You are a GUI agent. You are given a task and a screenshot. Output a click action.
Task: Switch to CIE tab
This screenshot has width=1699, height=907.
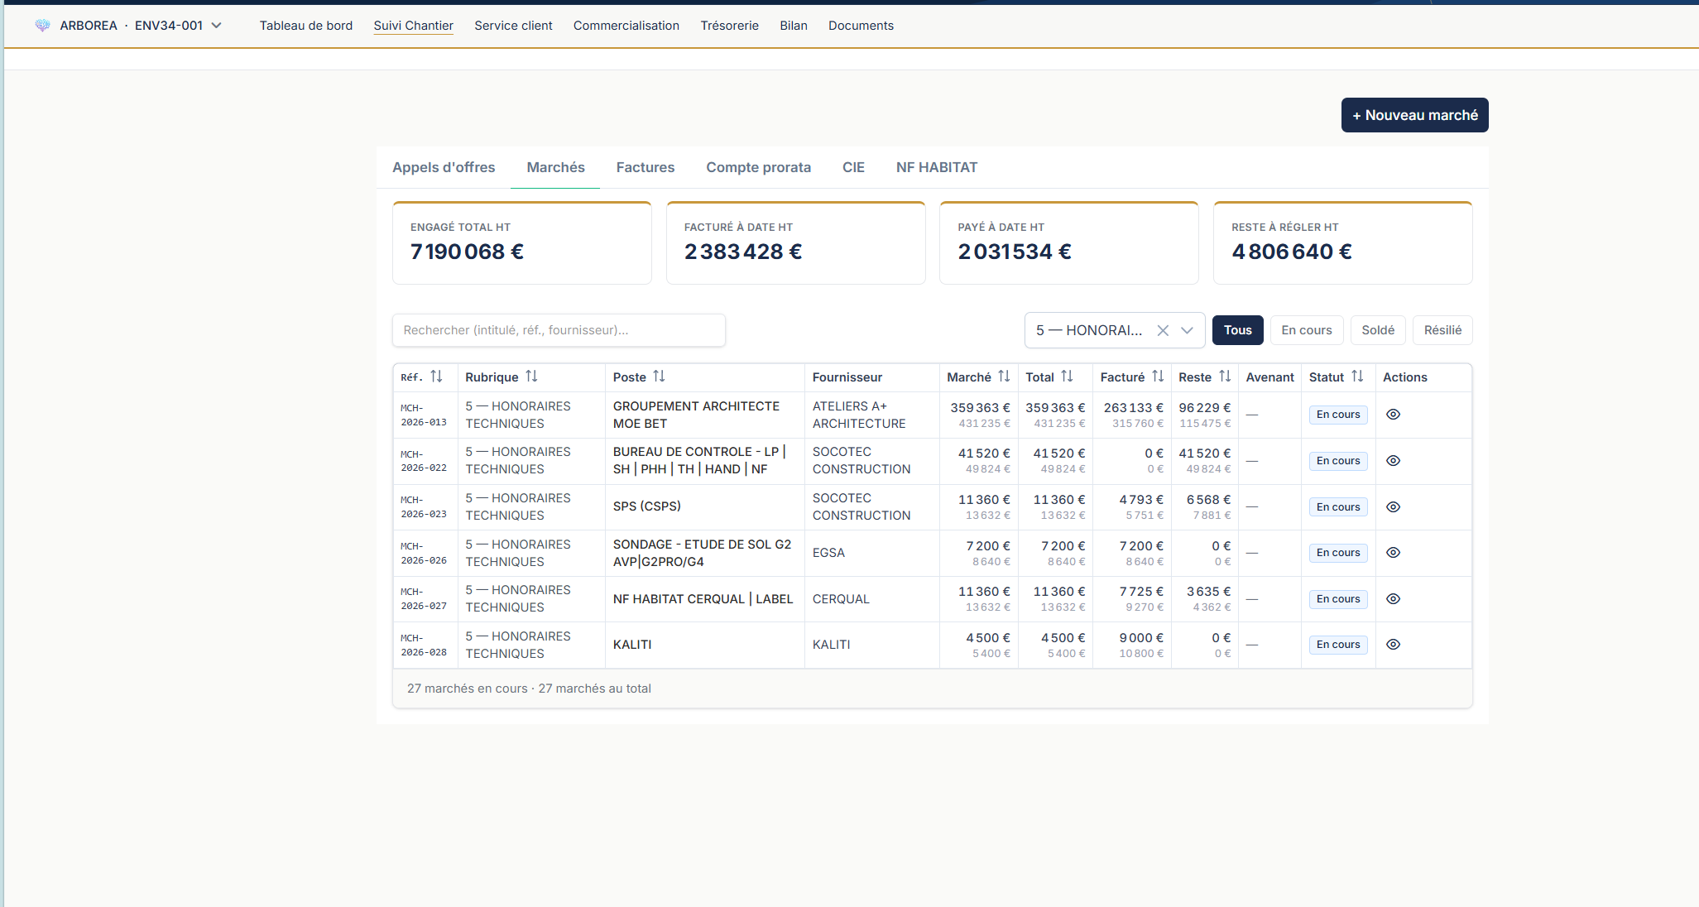[x=853, y=167]
